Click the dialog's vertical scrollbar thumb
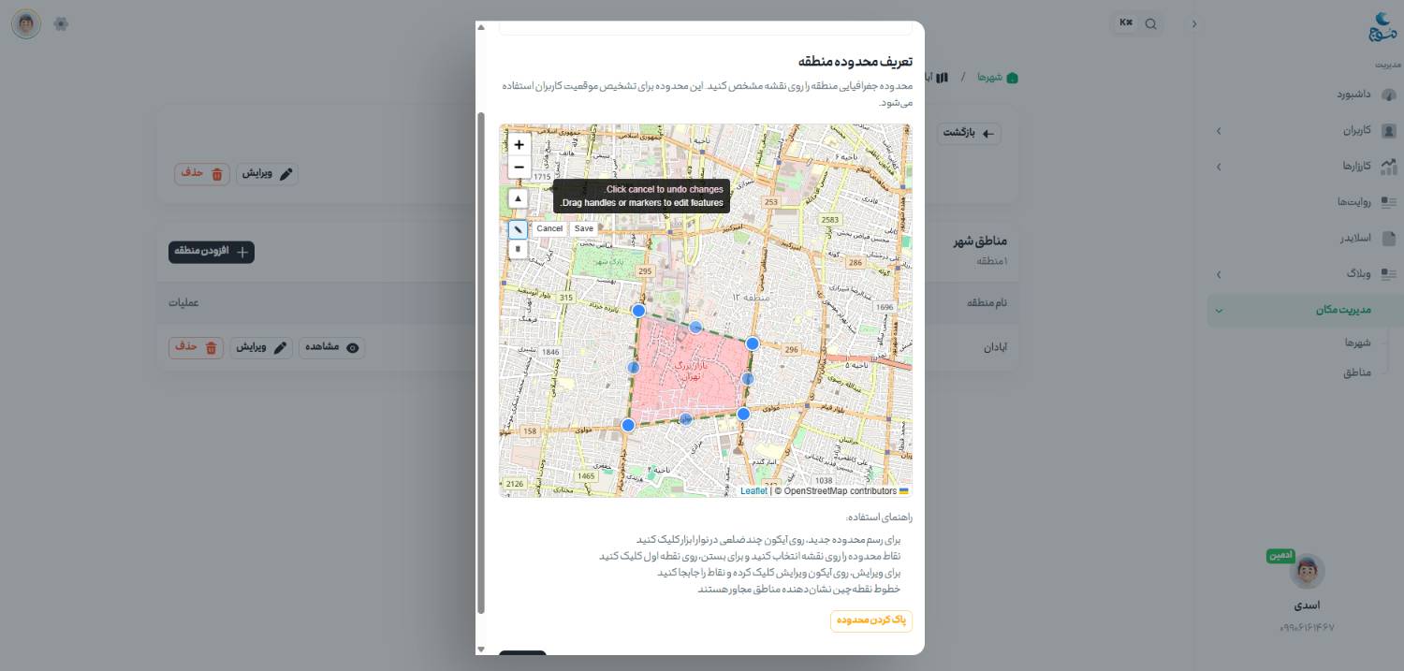Image resolution: width=1404 pixels, height=671 pixels. tap(481, 363)
